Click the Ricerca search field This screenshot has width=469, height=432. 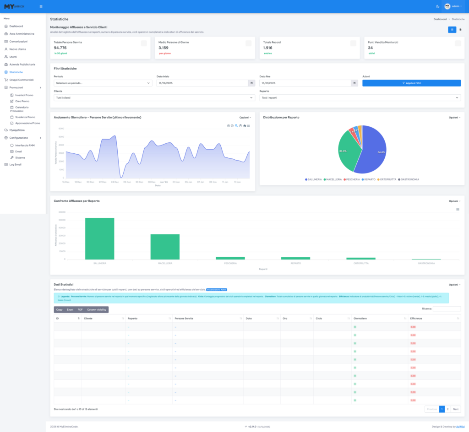coord(447,309)
